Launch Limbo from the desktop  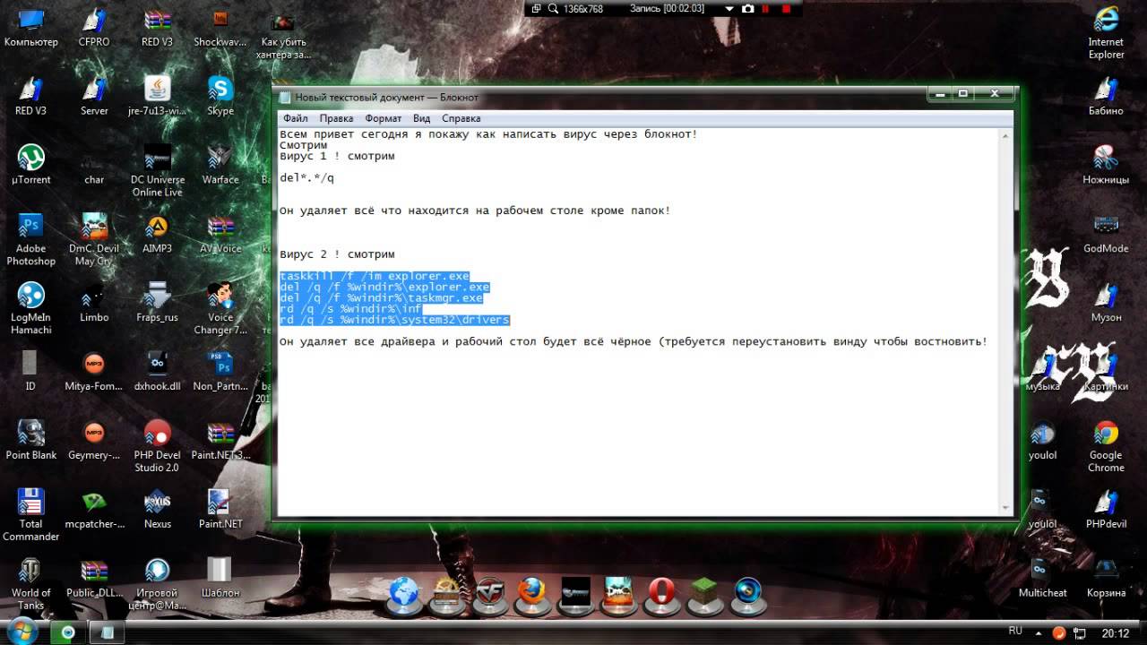(x=94, y=304)
